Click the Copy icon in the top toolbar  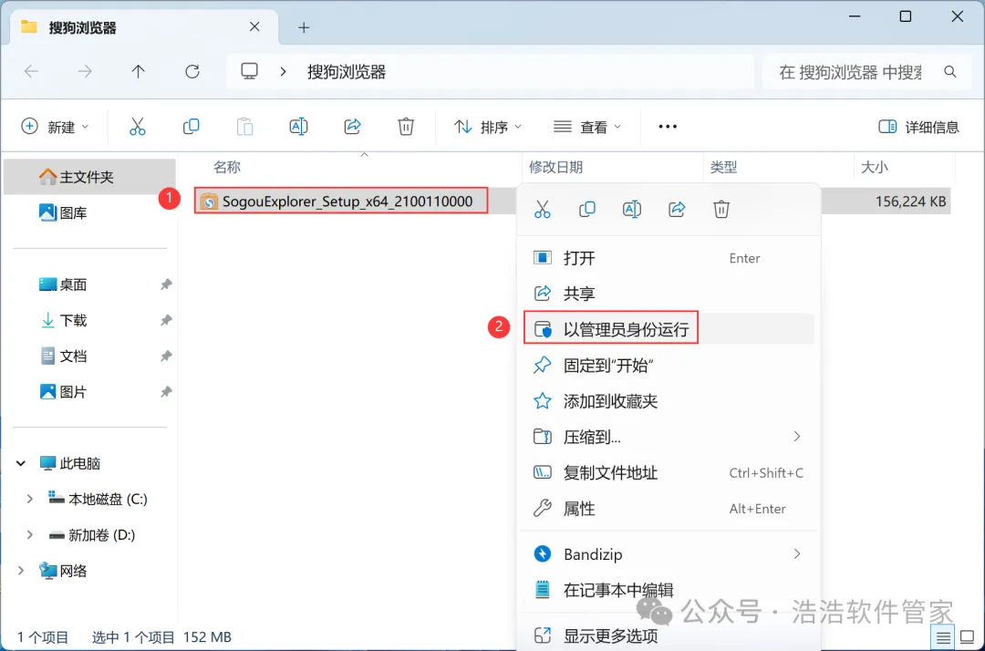pyautogui.click(x=191, y=127)
